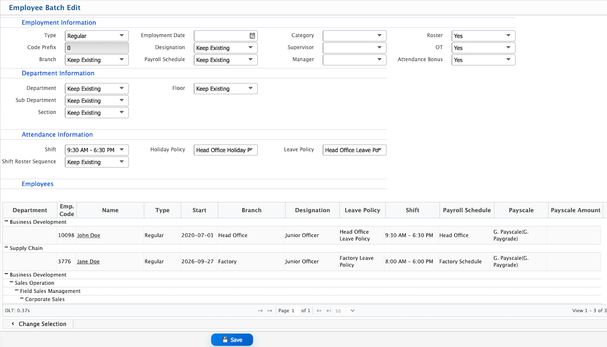Screen dimensions: 607x347
Task: Go to next page in pager
Action: tap(319, 311)
